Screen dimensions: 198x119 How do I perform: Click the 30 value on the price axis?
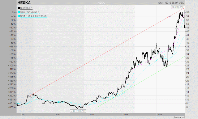[188, 62]
